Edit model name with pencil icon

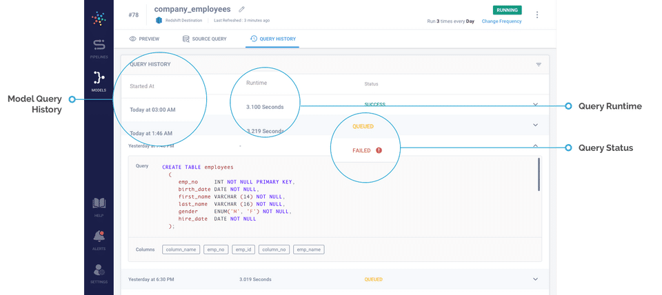point(241,9)
